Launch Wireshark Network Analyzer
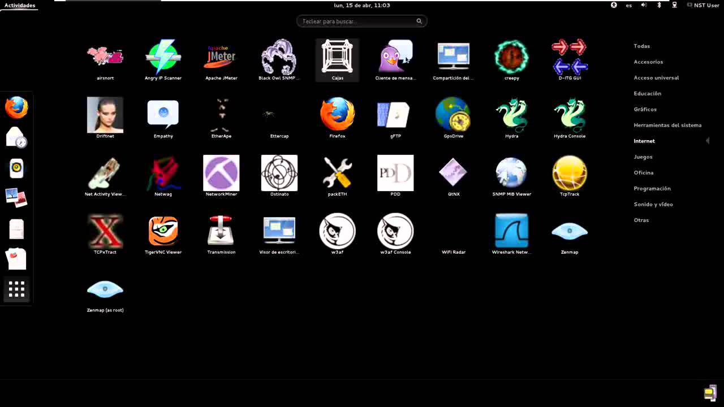This screenshot has height=407, width=724. coord(511,235)
